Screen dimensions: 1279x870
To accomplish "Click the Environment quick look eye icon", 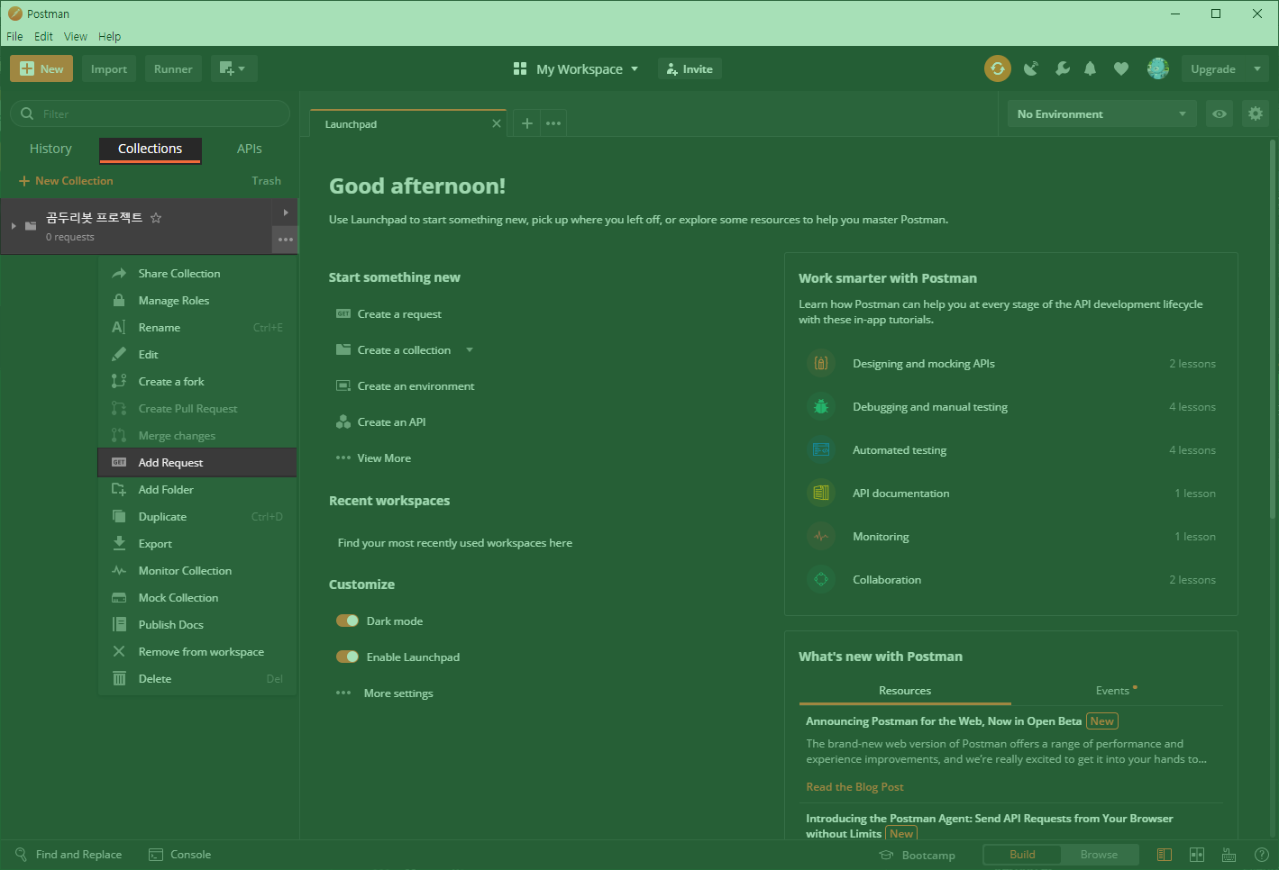I will point(1219,114).
